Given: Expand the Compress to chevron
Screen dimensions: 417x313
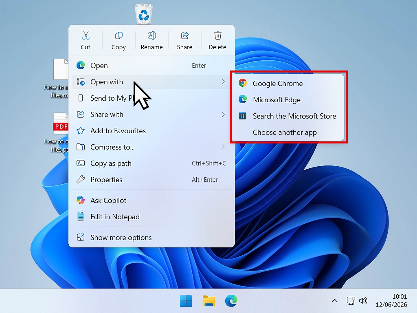Looking at the screenshot, I should point(223,147).
